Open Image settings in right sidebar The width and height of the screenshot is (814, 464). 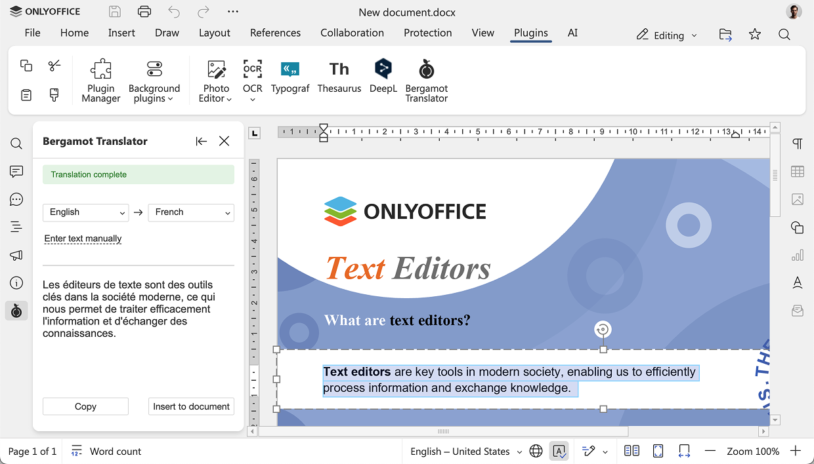click(798, 199)
